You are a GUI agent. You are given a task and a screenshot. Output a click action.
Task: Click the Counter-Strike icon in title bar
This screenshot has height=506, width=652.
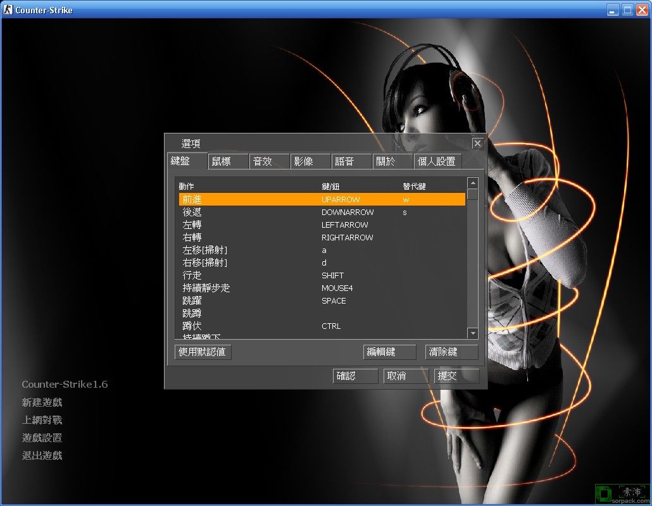8,9
